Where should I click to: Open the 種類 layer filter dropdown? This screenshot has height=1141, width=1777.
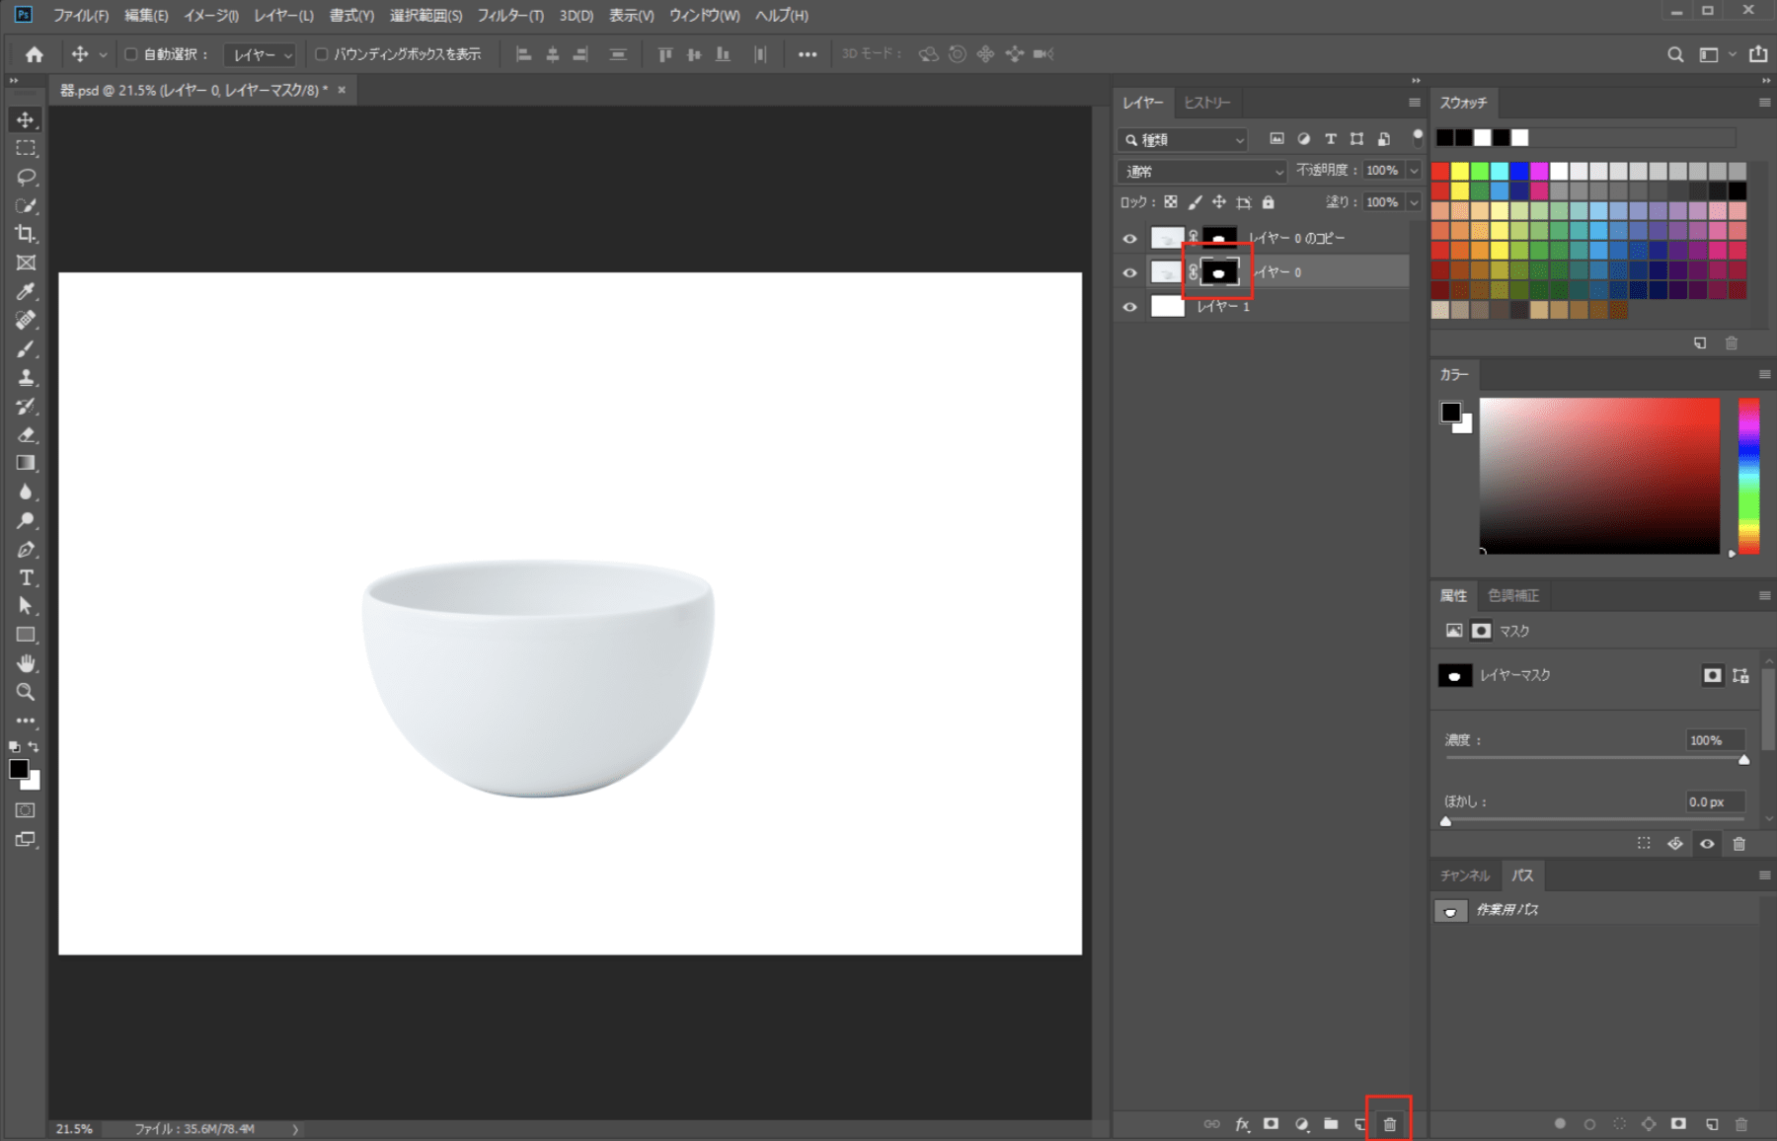1184,140
